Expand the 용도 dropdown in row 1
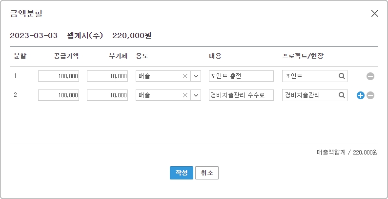Image resolution: width=388 pixels, height=199 pixels. [x=196, y=76]
